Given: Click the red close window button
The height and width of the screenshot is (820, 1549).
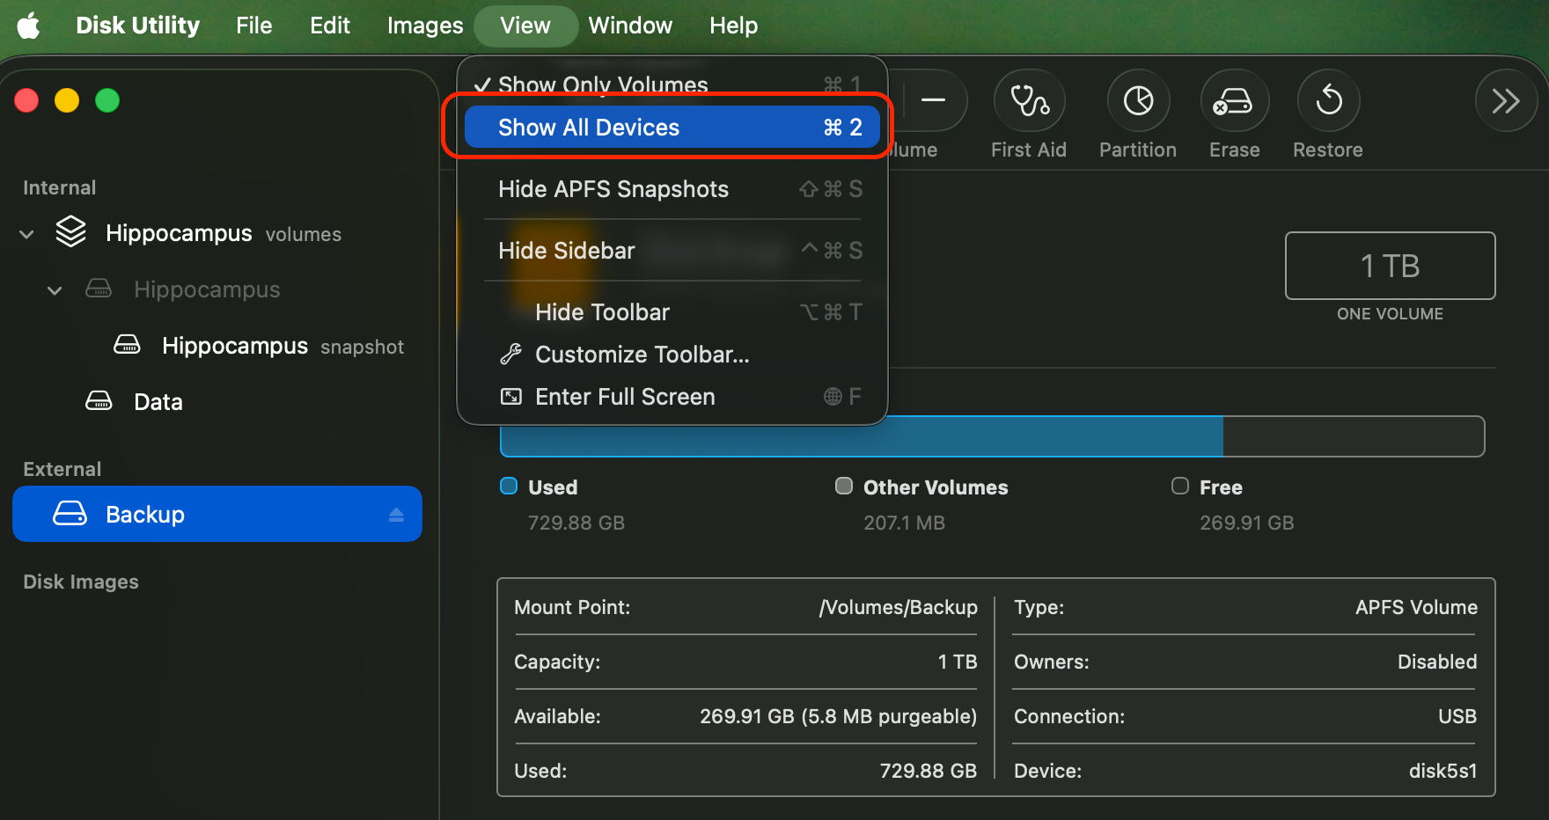Looking at the screenshot, I should pyautogui.click(x=26, y=100).
